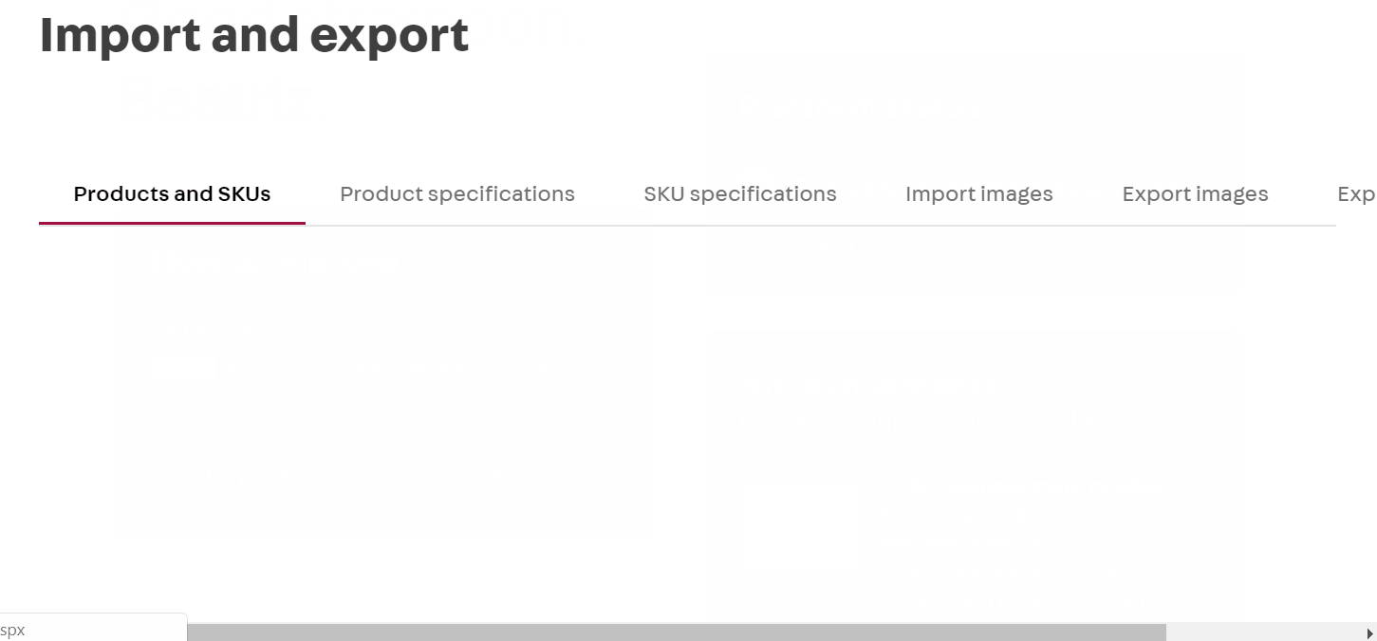Click the announcement image thumbnail
Viewport: 1377px width, 641px height.
click(802, 531)
